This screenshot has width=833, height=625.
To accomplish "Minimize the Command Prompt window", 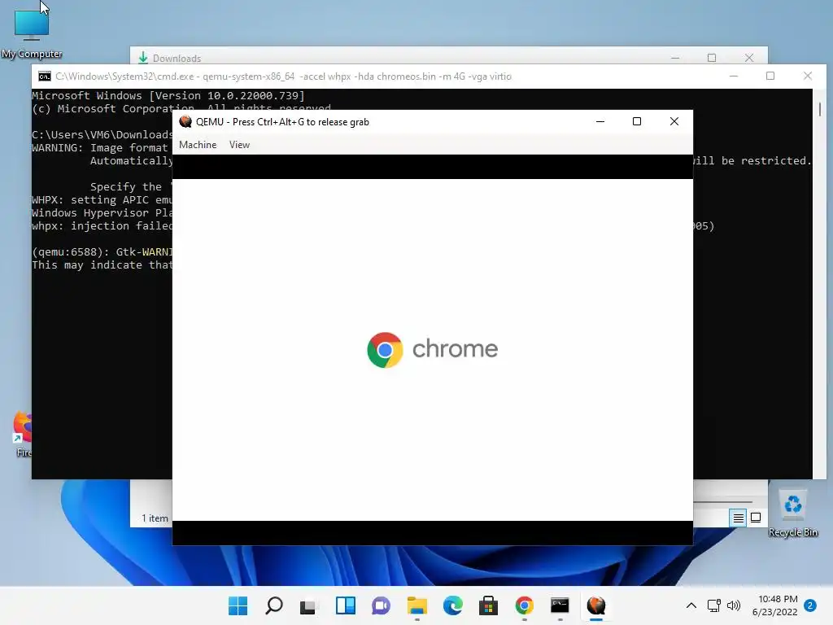I will (x=734, y=76).
